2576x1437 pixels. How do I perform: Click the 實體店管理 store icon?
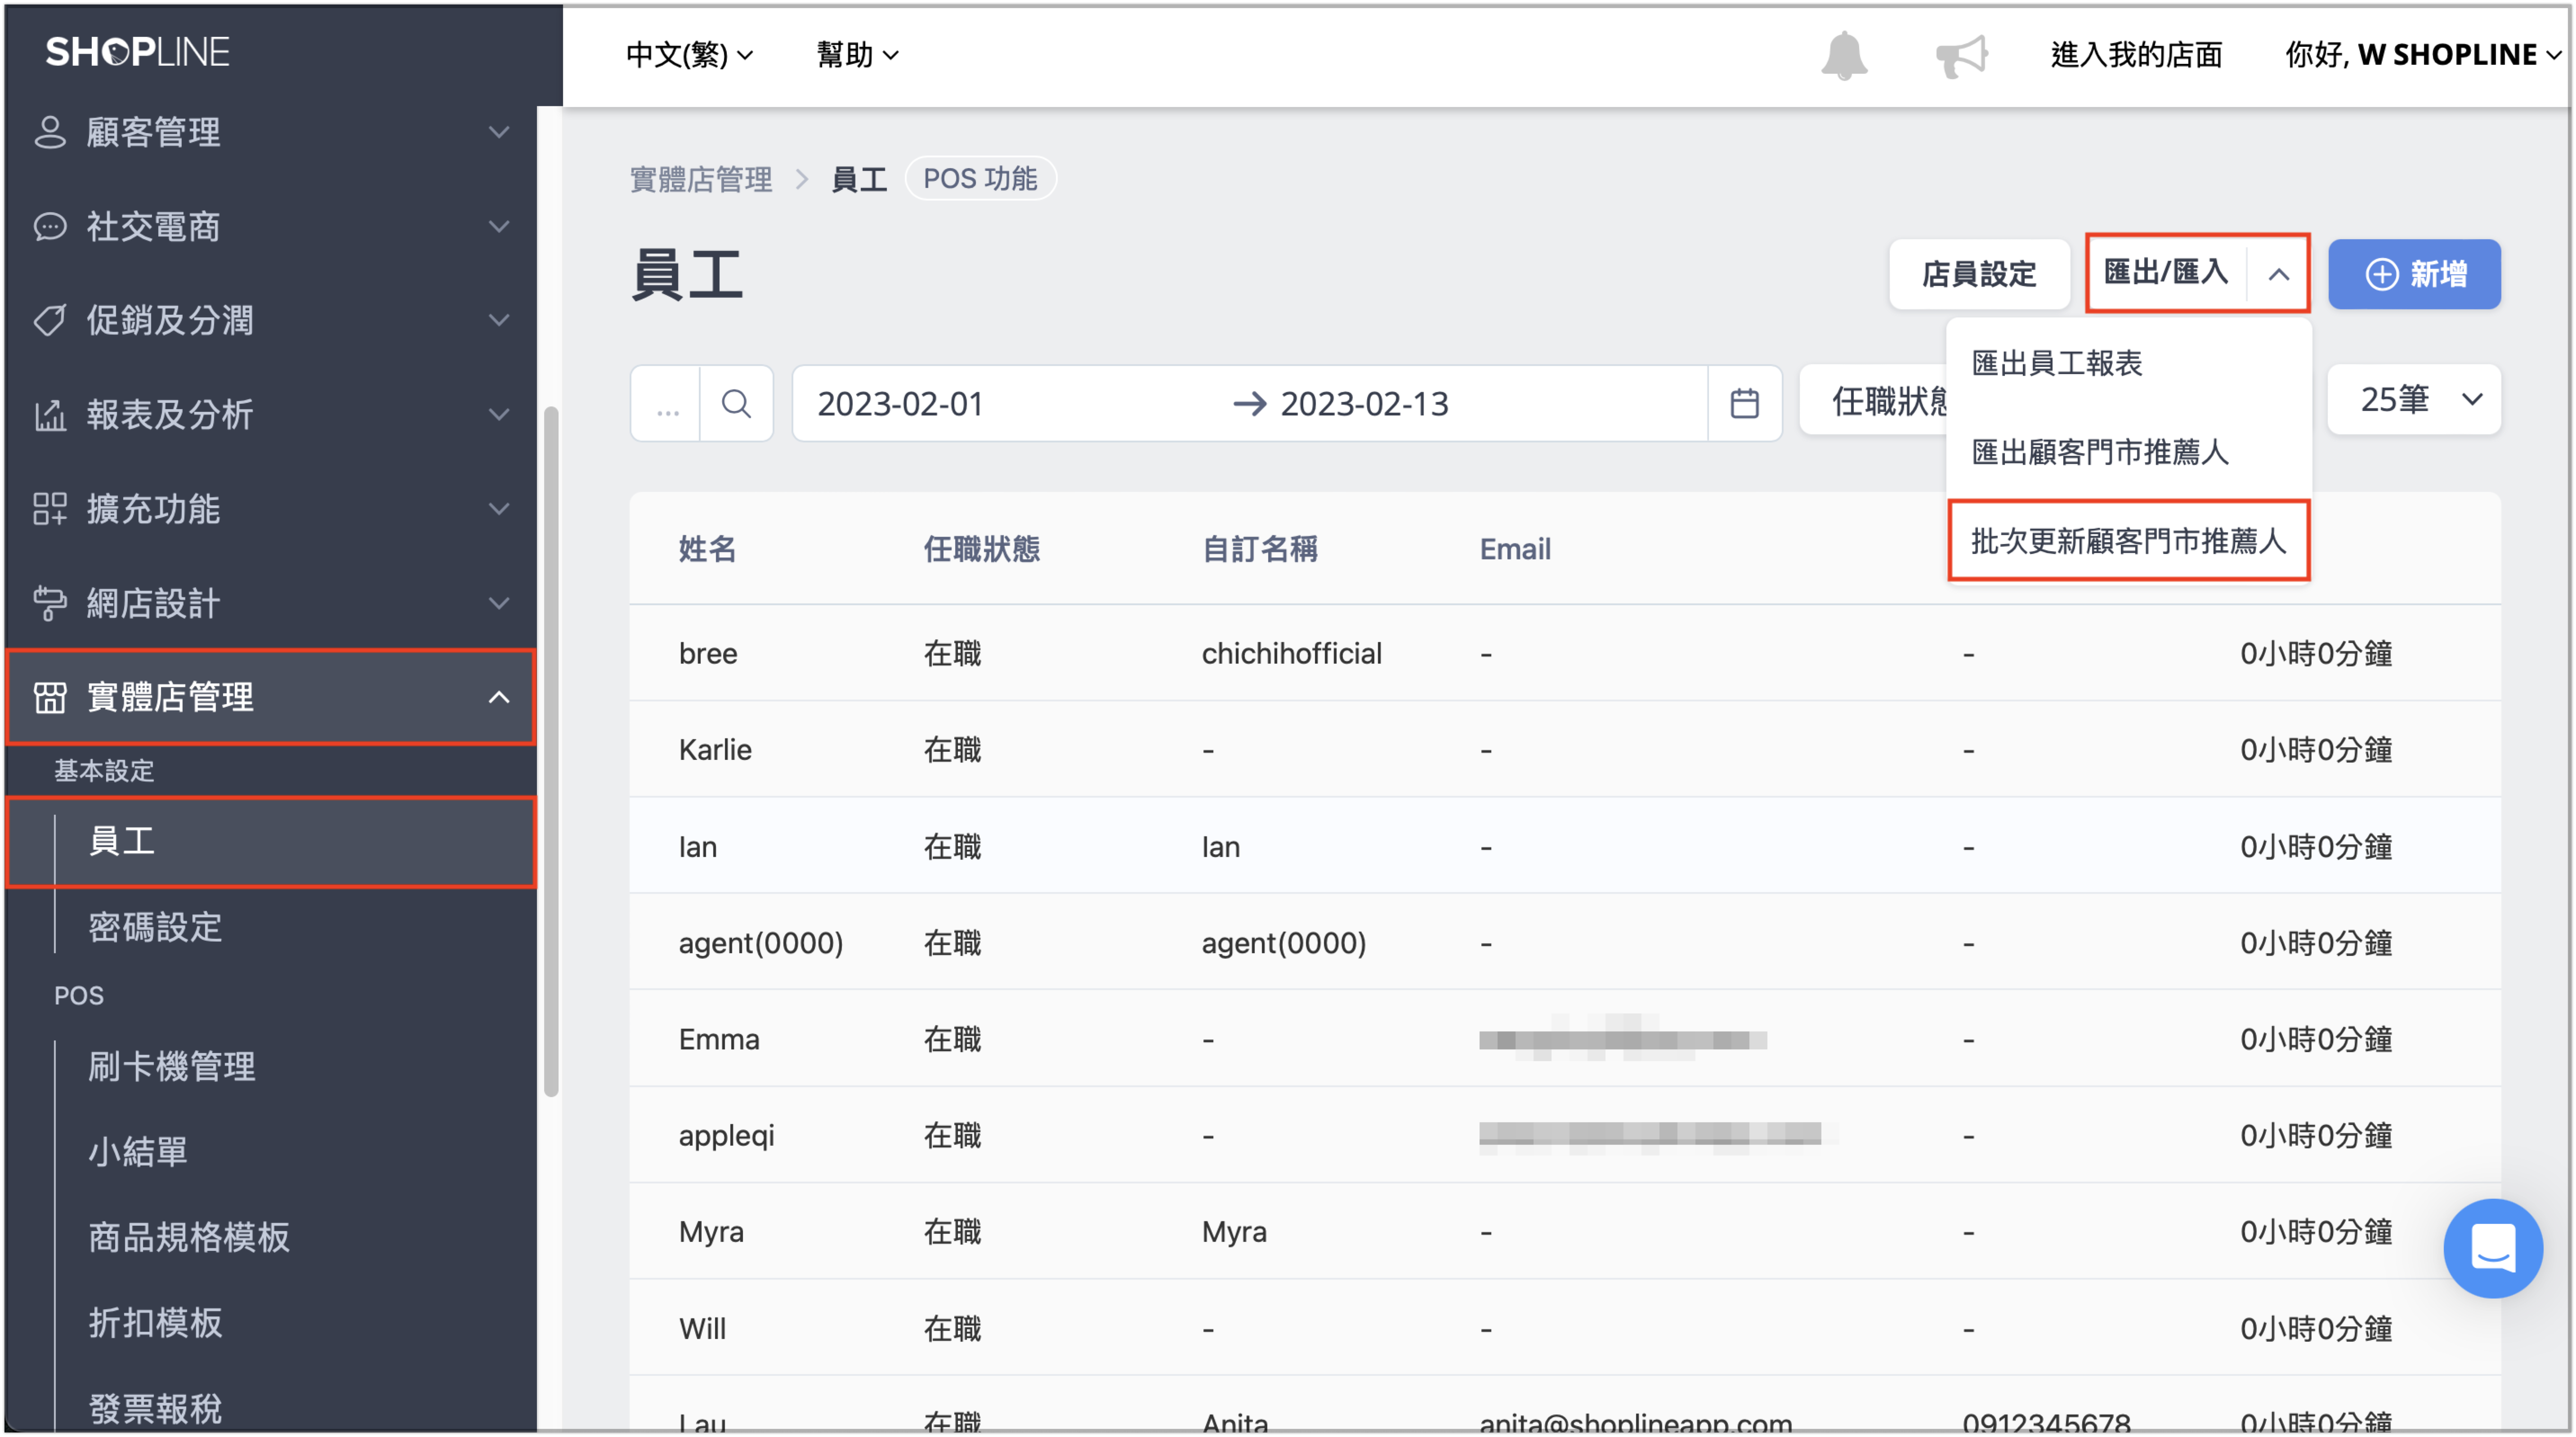(x=49, y=697)
